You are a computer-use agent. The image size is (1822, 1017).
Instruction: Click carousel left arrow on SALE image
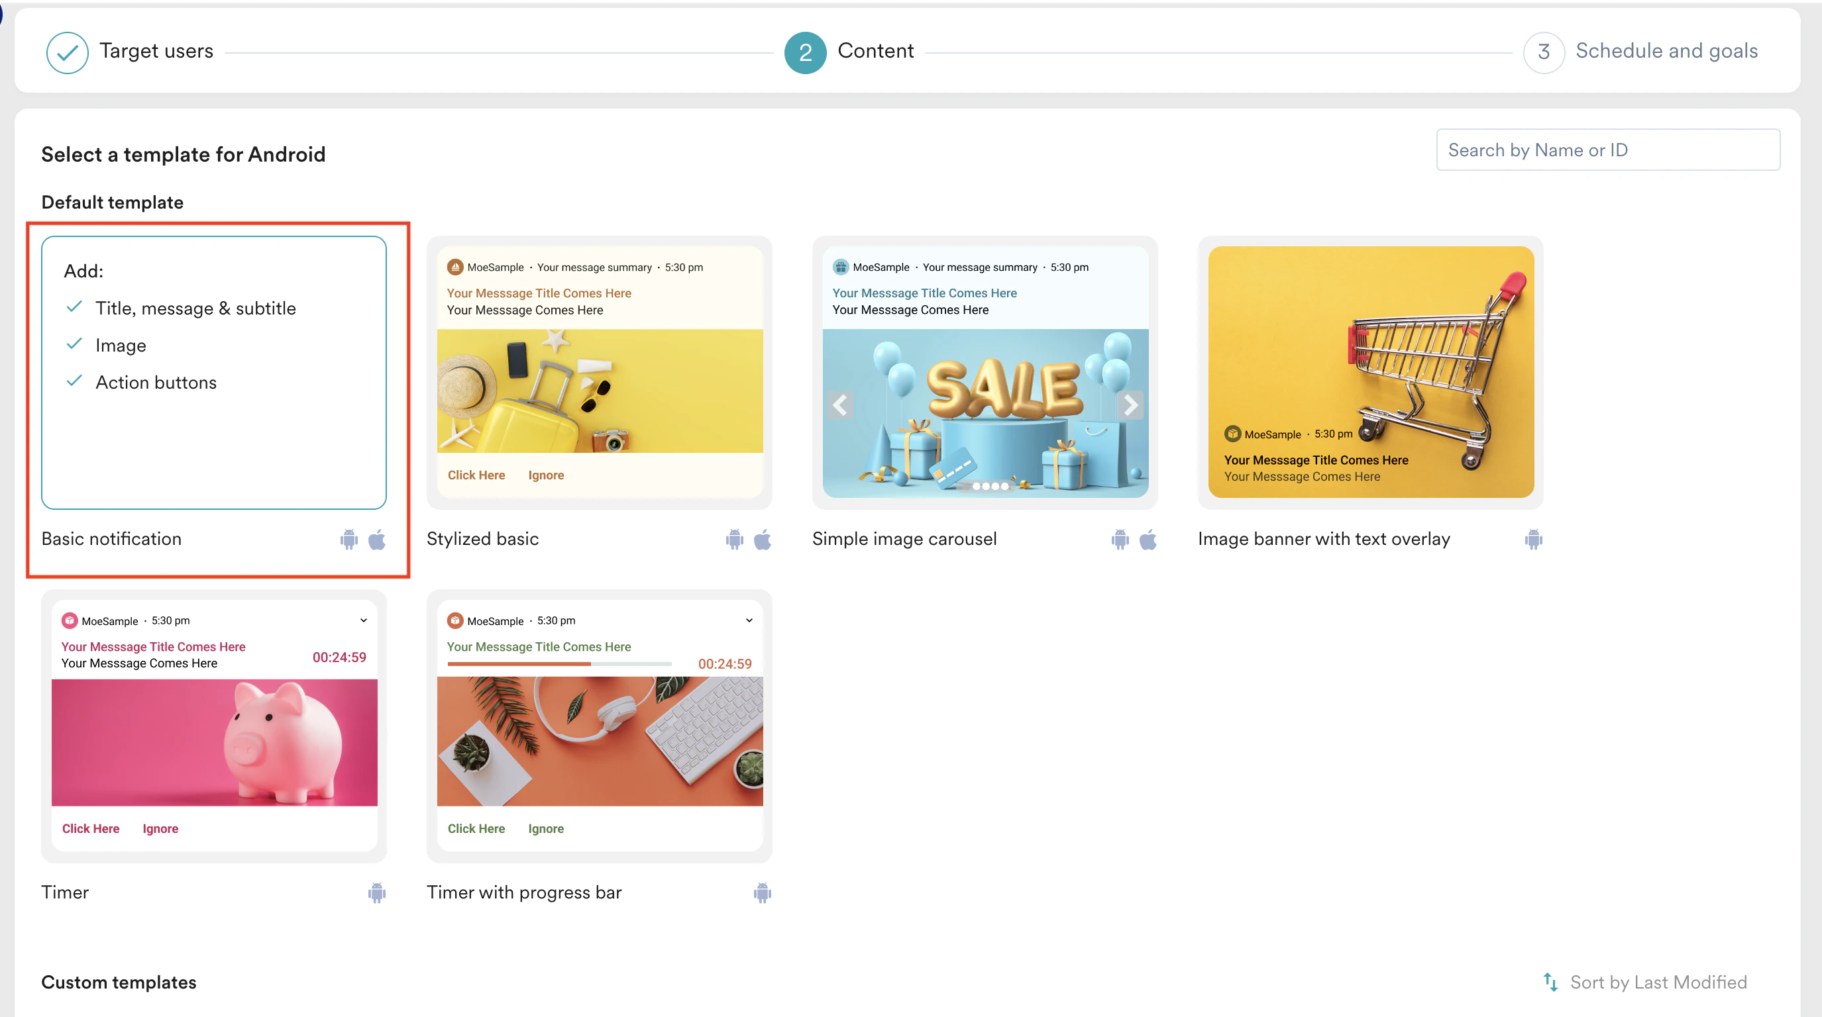[x=839, y=405]
